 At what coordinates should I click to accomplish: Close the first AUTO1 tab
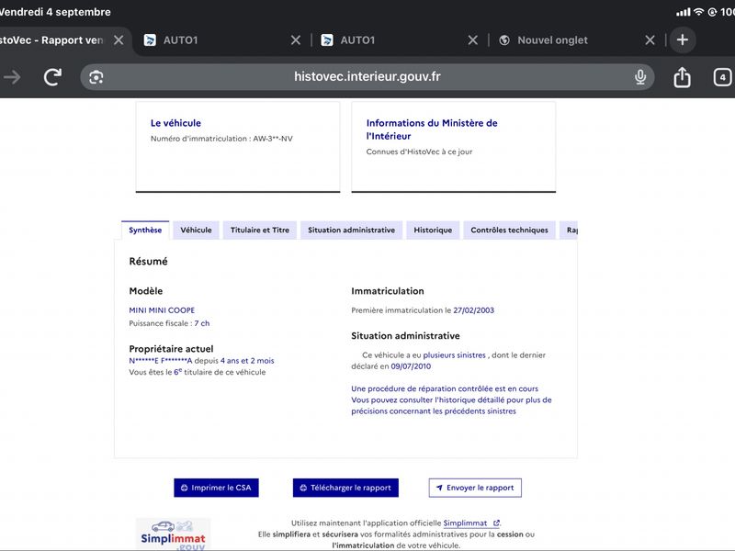[296, 40]
